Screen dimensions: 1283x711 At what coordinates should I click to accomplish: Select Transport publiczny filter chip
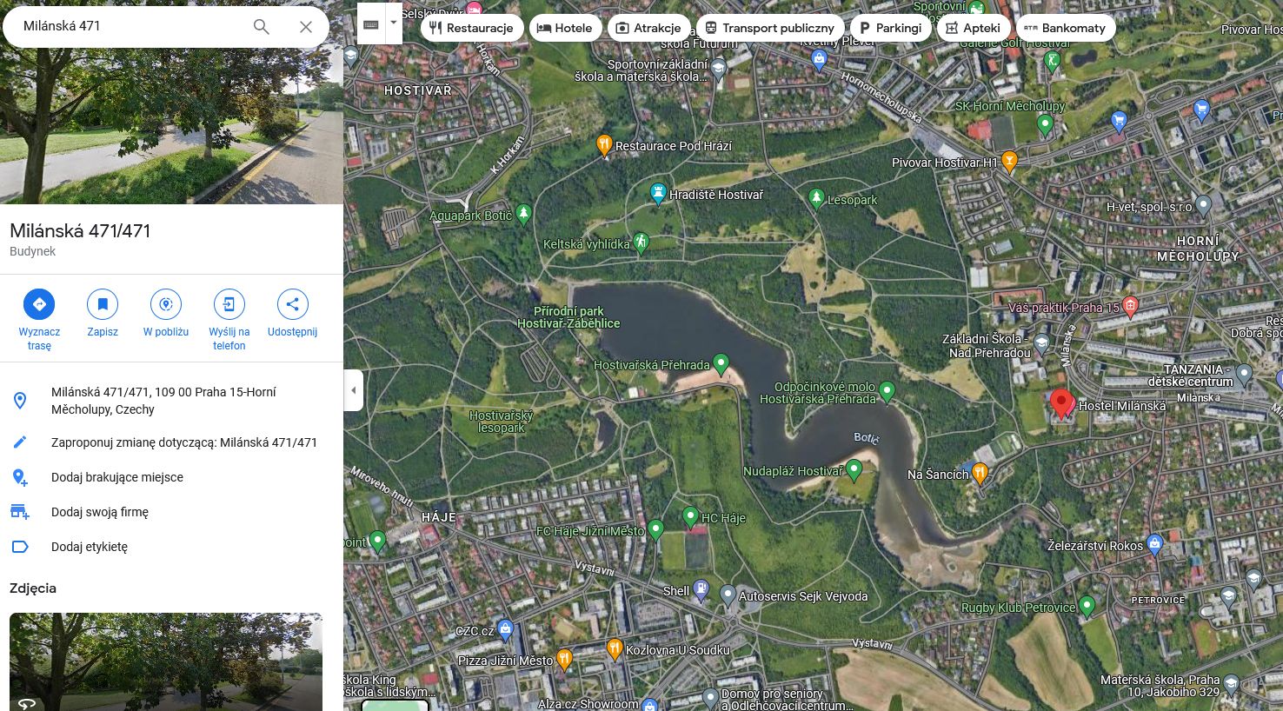pos(770,28)
